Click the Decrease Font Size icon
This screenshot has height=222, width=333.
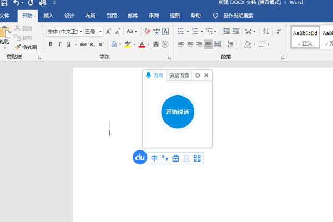tap(118, 32)
